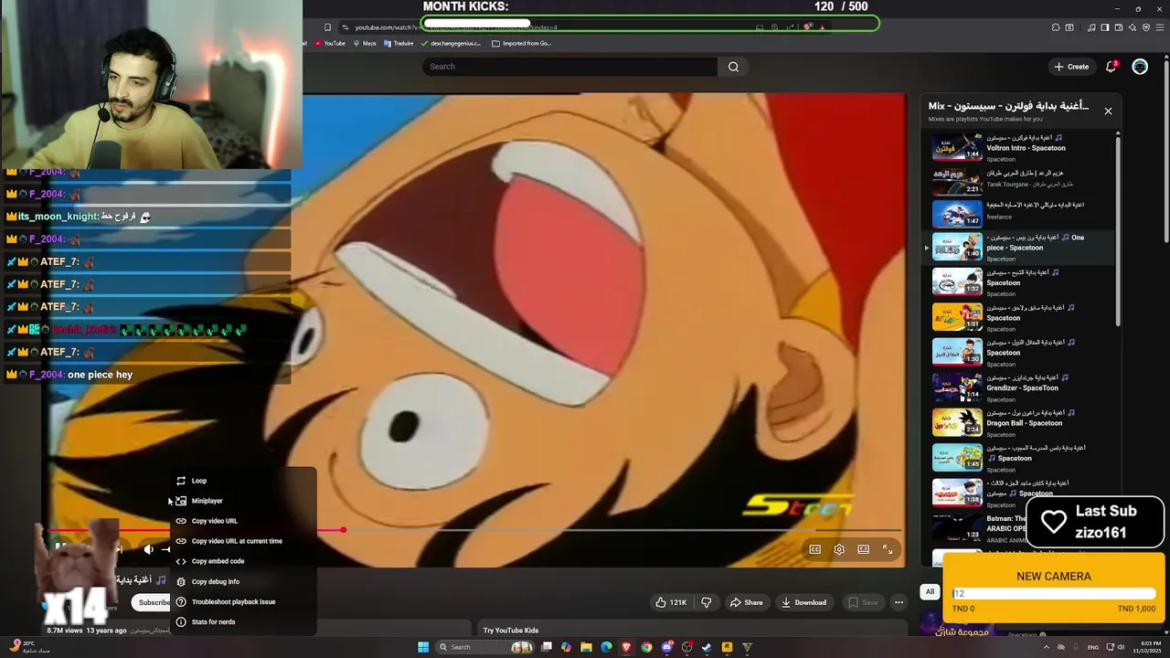Image resolution: width=1170 pixels, height=658 pixels.
Task: Play the Tarek Tourgane playlist video
Action: point(1016,182)
